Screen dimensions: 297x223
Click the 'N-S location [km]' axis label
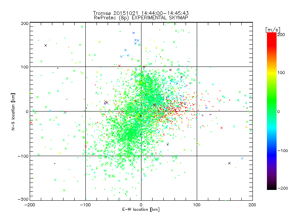point(13,111)
